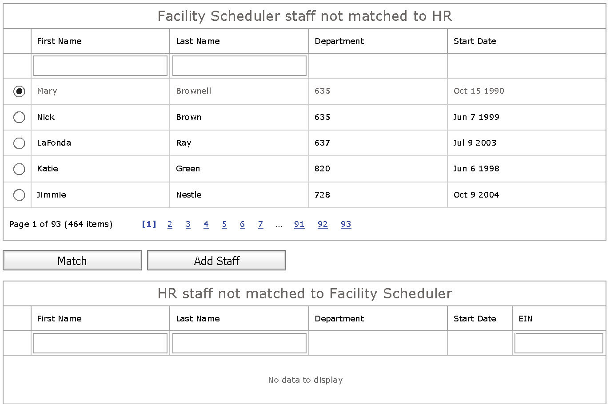610x404 pixels.
Task: Choose LaFonda Ray's row radio button
Action: point(19,143)
